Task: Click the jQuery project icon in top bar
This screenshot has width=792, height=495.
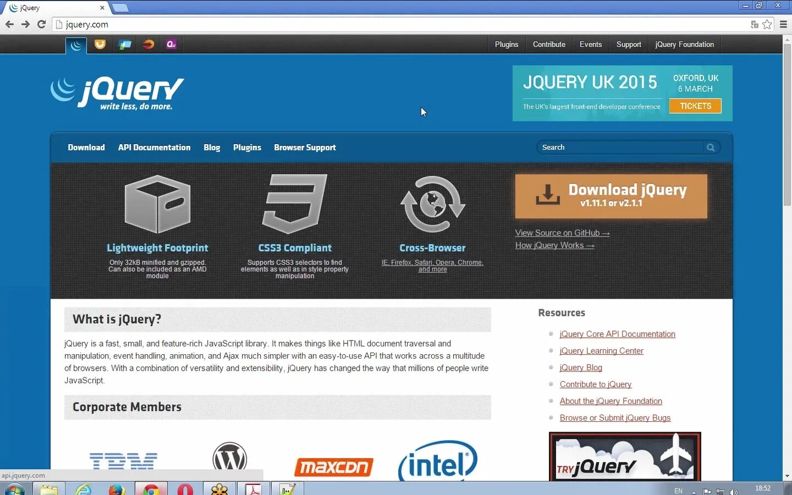Action: tap(76, 45)
